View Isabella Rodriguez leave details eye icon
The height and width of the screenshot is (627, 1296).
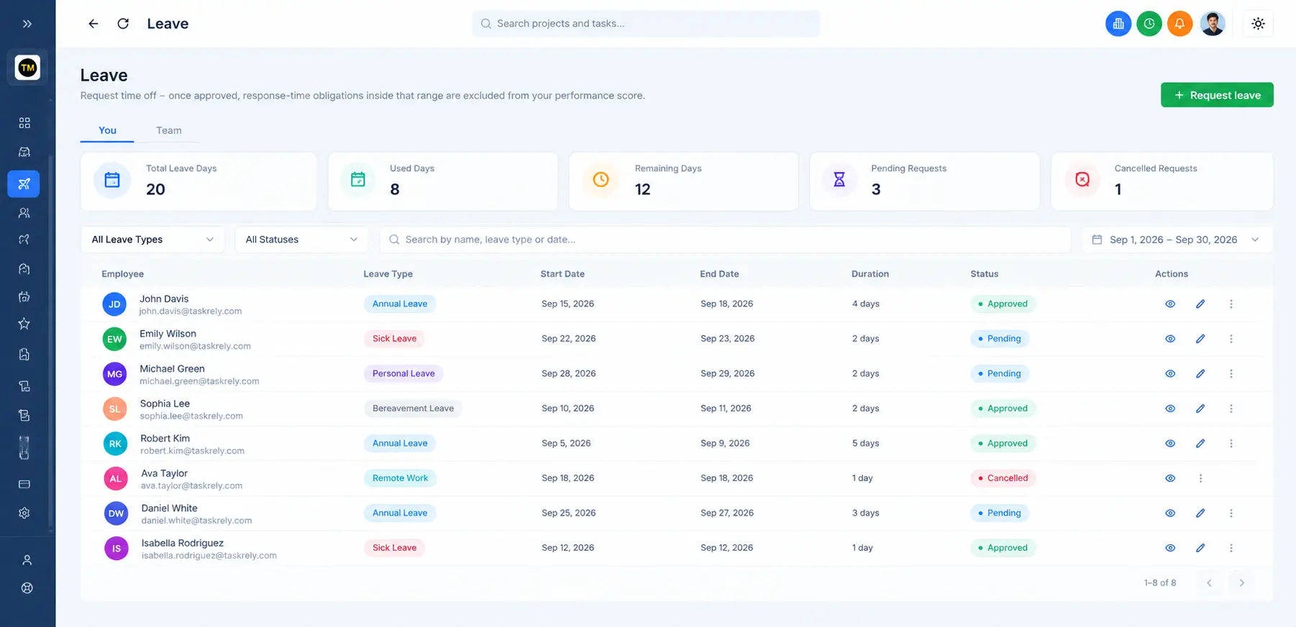pyautogui.click(x=1170, y=548)
